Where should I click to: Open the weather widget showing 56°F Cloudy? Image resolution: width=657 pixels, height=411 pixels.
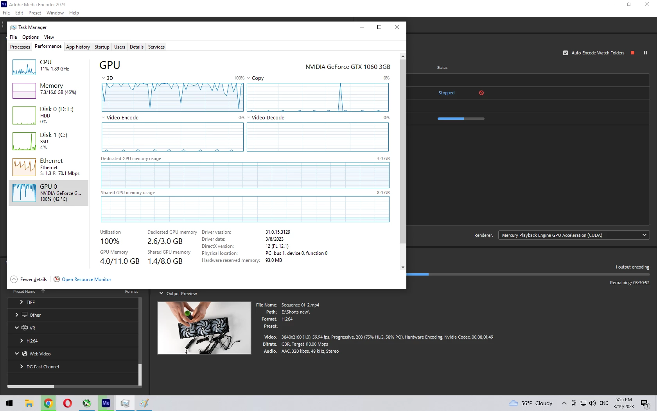tap(531, 403)
